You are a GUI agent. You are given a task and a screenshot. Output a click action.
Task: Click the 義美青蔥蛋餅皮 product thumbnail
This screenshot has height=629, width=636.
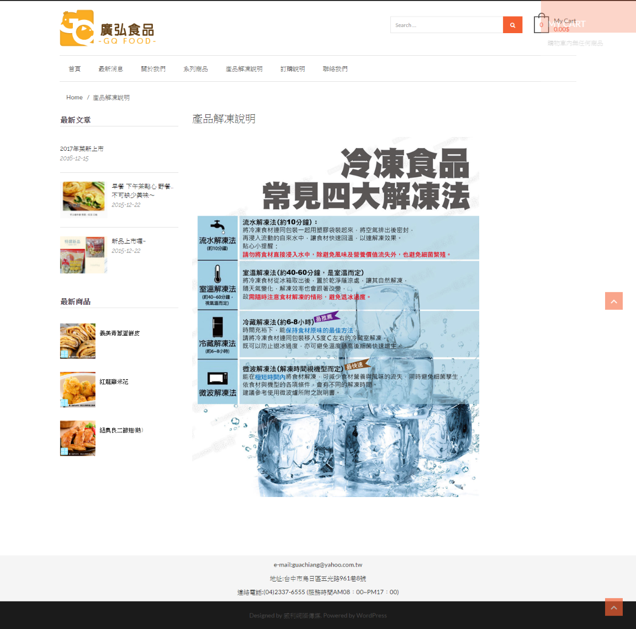click(78, 341)
